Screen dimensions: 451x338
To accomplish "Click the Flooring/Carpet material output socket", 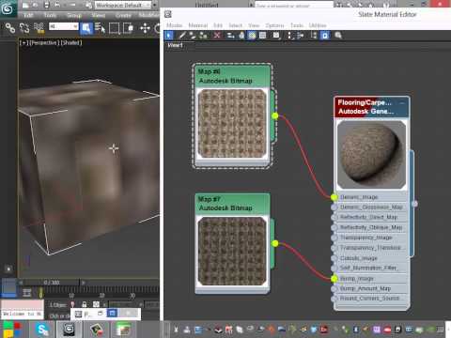I will [414, 204].
